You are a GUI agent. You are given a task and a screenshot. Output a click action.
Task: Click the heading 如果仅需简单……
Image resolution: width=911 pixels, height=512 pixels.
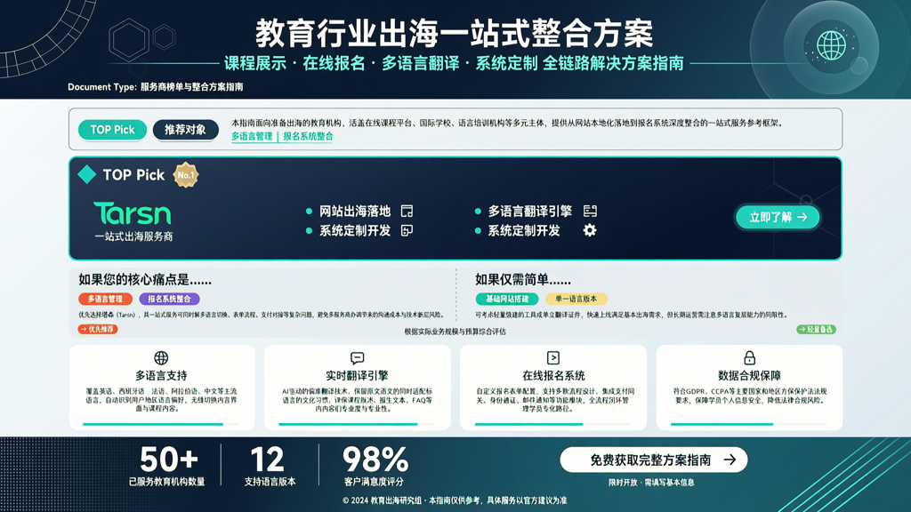(x=523, y=280)
